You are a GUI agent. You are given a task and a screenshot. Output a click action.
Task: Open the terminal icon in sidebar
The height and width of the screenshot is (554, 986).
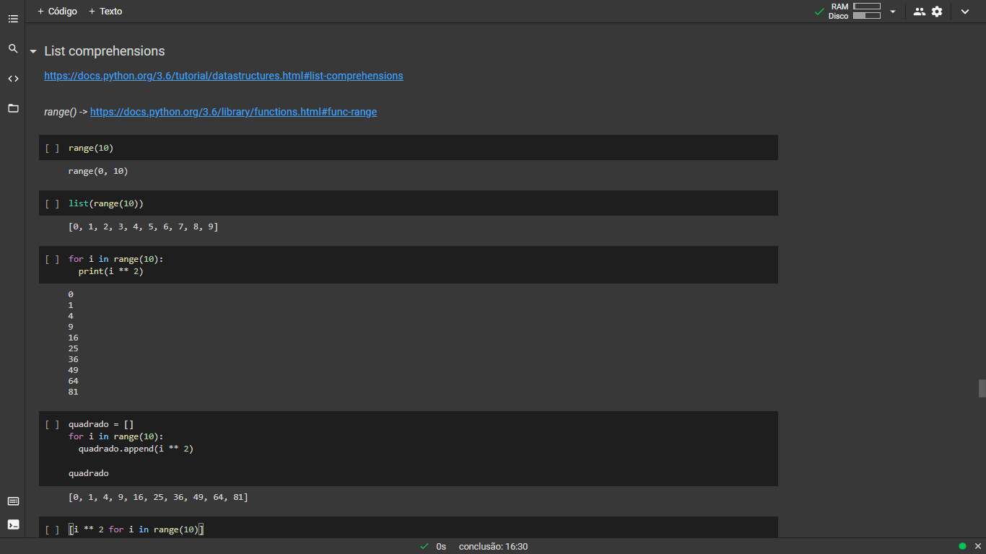click(13, 524)
